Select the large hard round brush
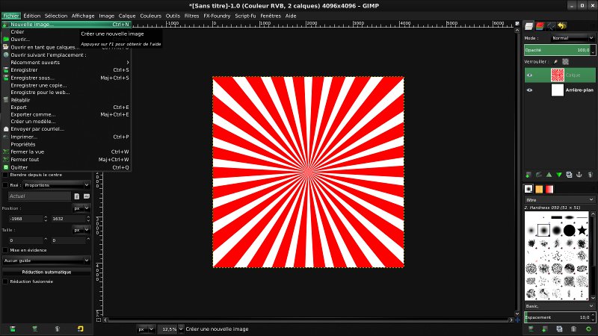The image size is (598, 336). [x=570, y=230]
